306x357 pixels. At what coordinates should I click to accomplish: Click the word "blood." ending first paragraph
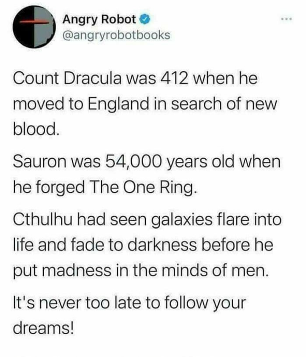[x=37, y=129]
